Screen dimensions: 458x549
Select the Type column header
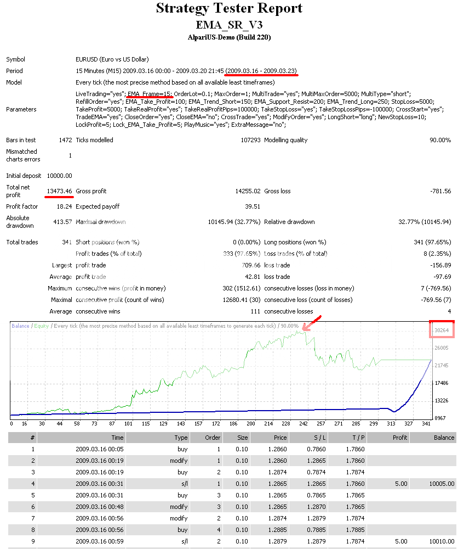pyautogui.click(x=181, y=438)
